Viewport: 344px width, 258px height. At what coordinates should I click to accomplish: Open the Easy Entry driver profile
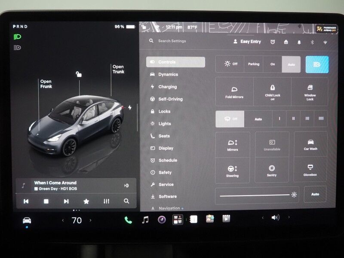[x=247, y=41]
